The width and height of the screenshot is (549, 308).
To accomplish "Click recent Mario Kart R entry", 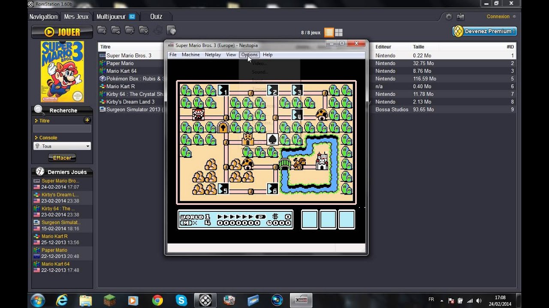I will click(62, 239).
